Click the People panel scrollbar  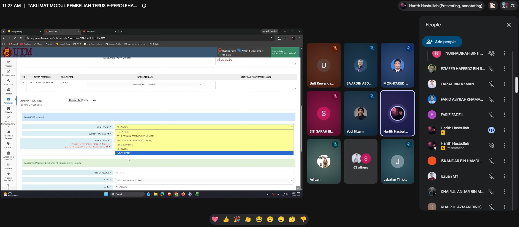(516, 85)
